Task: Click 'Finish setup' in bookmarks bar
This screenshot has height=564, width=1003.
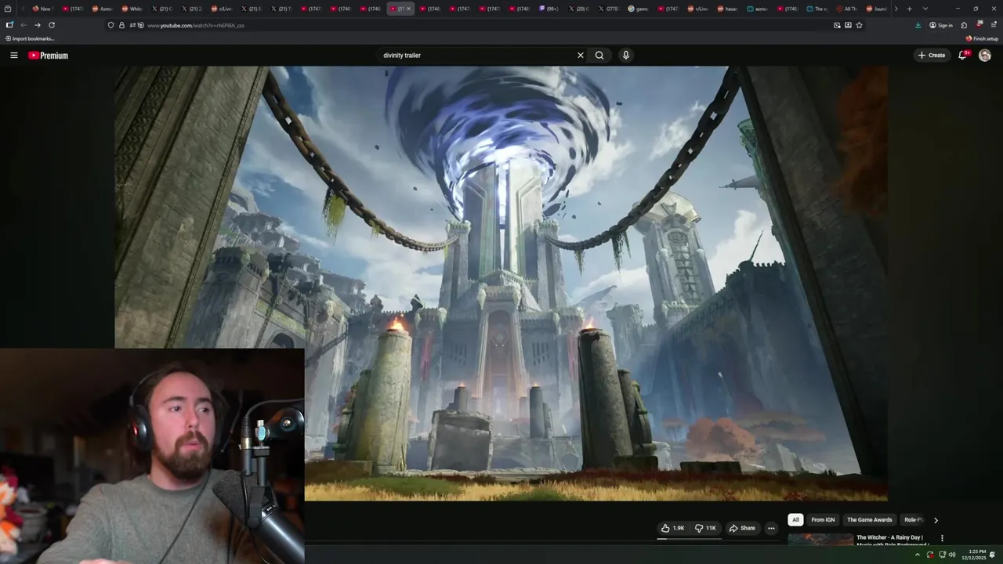Action: pos(982,38)
